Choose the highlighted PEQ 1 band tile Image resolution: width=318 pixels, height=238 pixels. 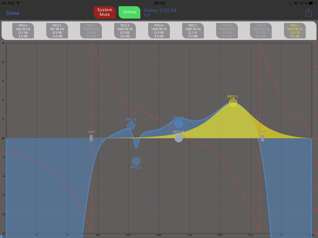(295, 31)
